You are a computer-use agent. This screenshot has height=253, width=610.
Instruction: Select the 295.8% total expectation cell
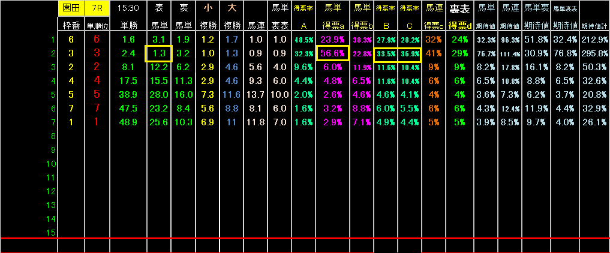(x=594, y=53)
